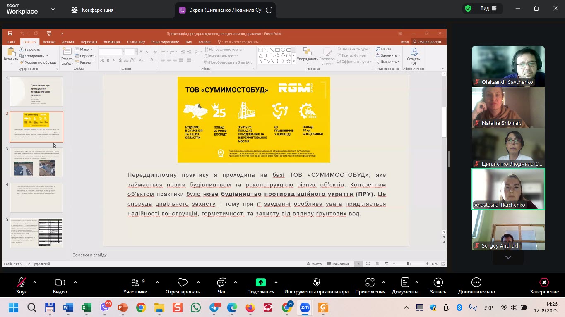Click the zoom in plus button
This screenshot has width=565, height=317.
tap(427, 264)
